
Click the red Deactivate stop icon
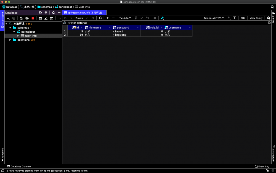(33, 18)
